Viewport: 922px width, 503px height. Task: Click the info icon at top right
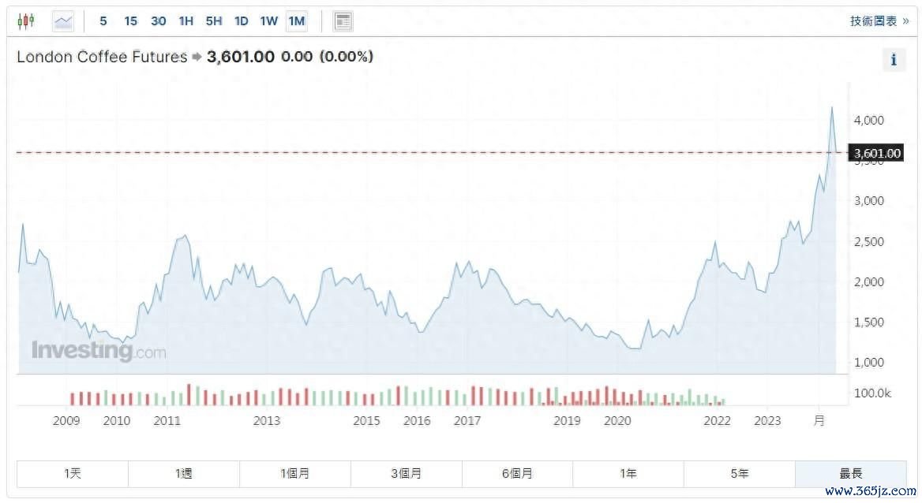coord(894,59)
